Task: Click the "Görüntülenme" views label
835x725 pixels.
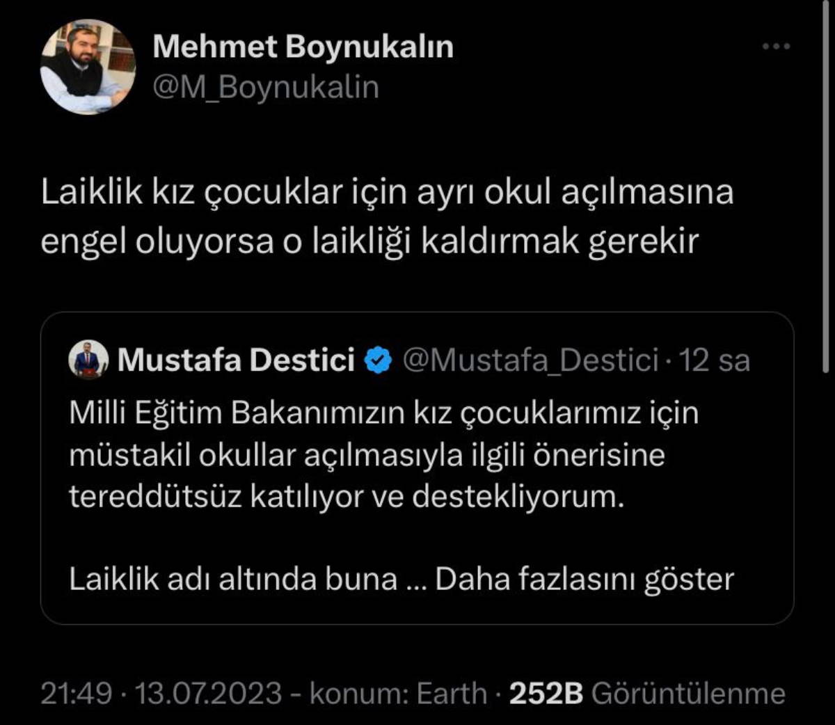Action: click(687, 693)
